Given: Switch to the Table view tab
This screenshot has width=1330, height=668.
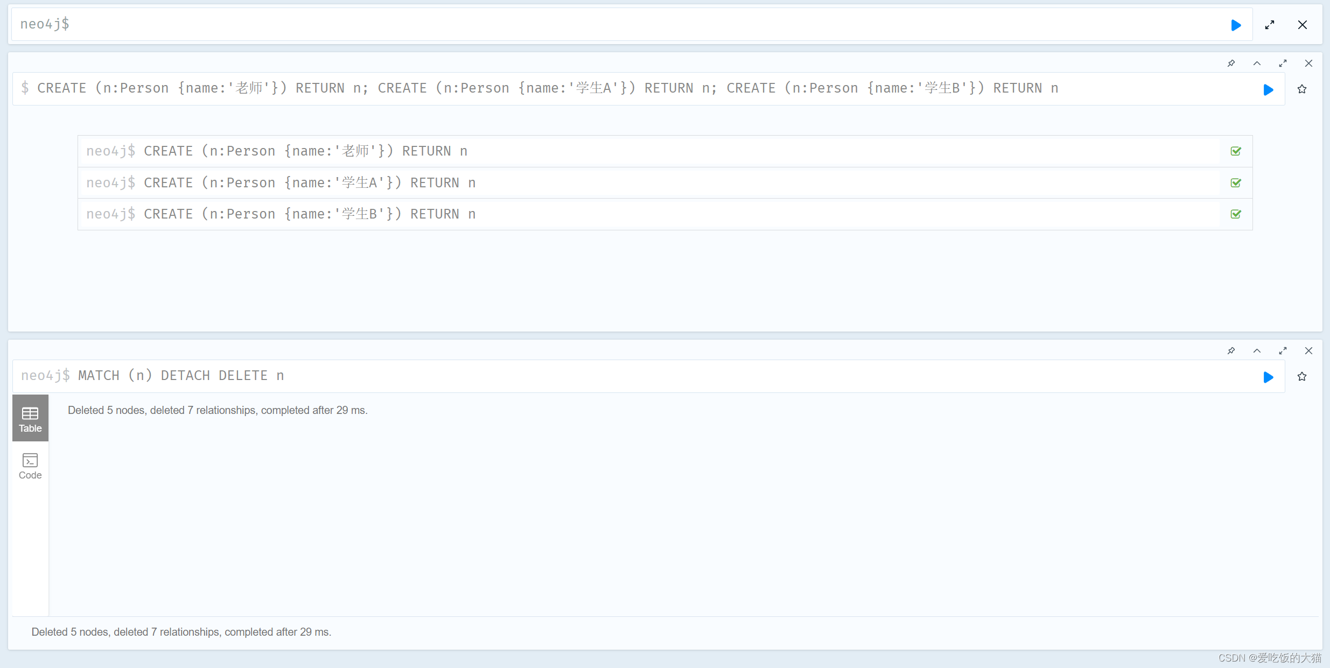Looking at the screenshot, I should (30, 418).
